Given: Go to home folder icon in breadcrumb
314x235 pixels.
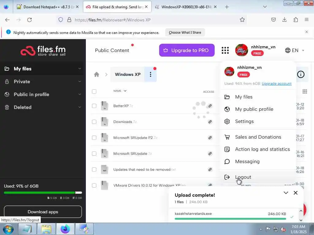Looking at the screenshot, I should pos(97,75).
